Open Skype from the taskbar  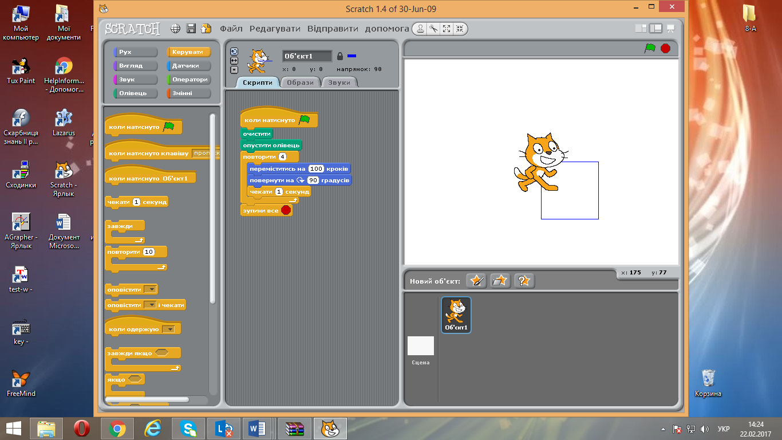pos(188,429)
